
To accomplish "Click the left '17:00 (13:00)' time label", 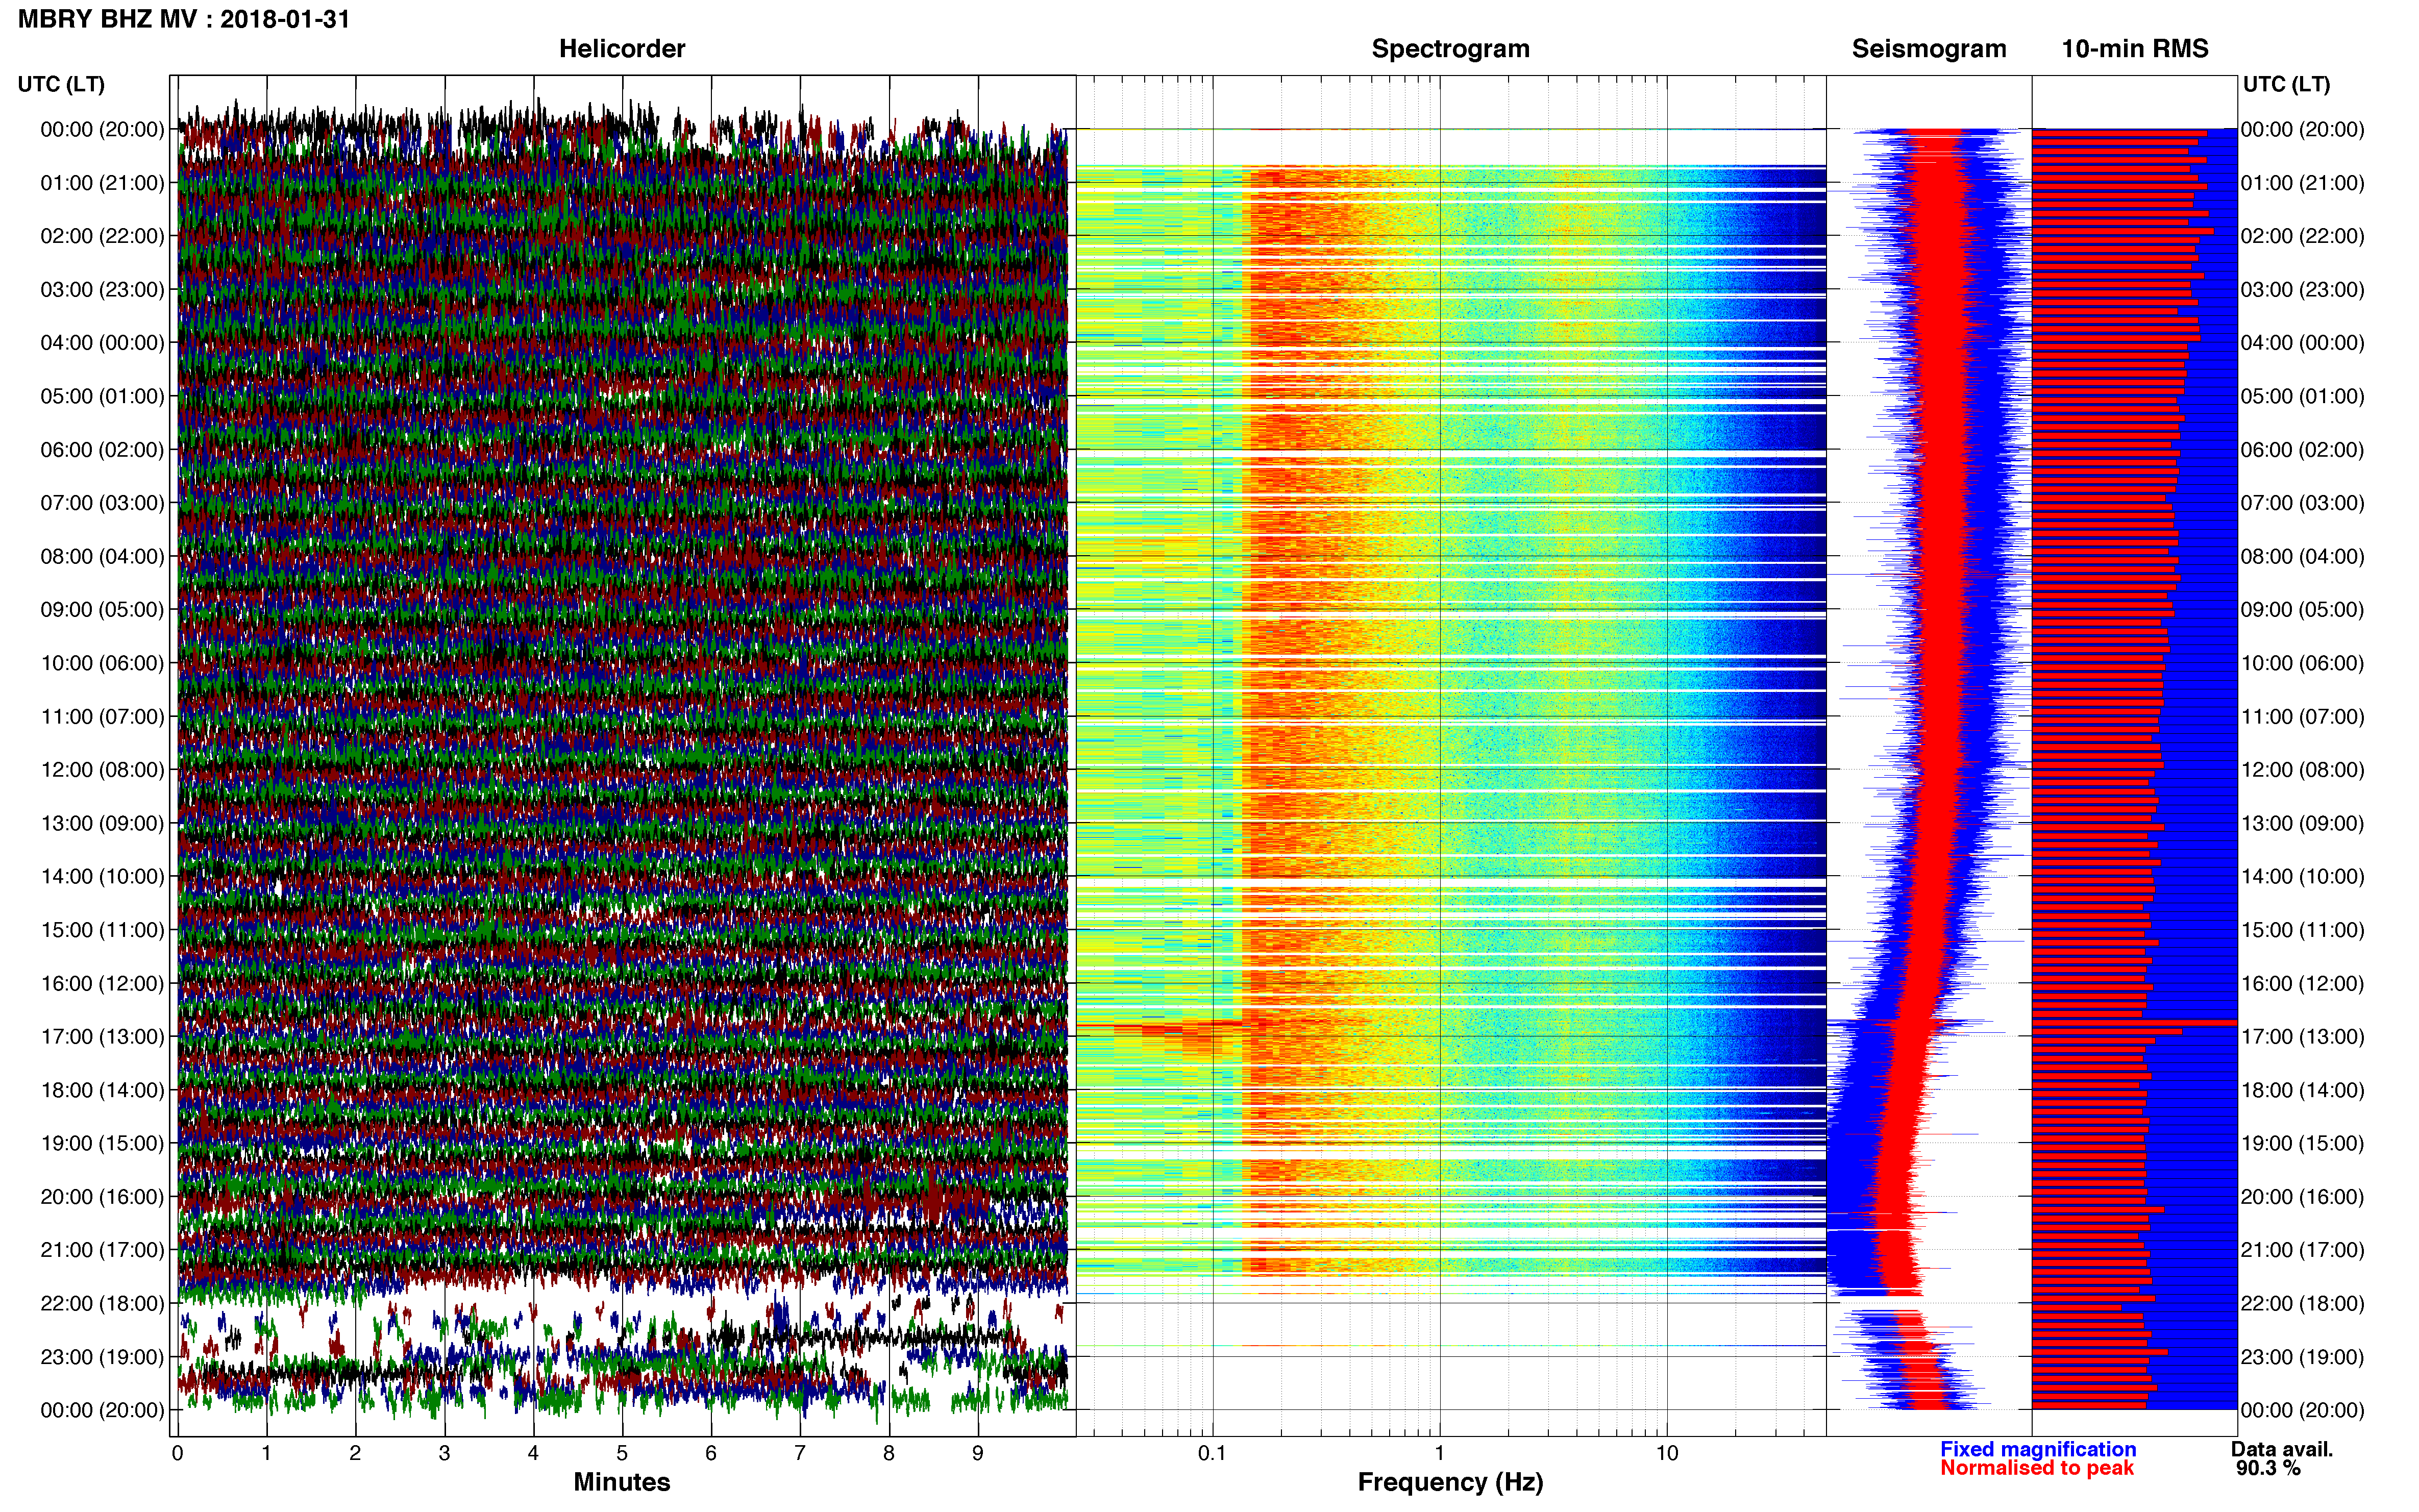I will pos(102,1037).
